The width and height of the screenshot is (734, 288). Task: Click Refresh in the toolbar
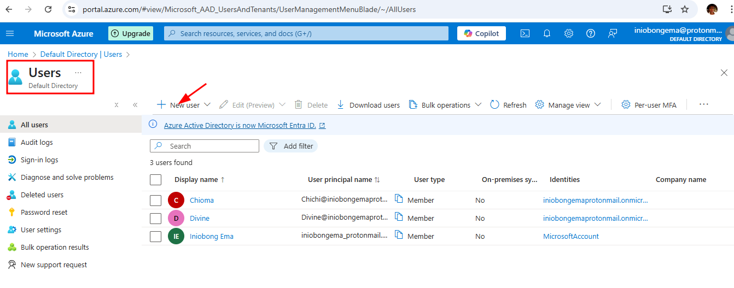point(508,105)
